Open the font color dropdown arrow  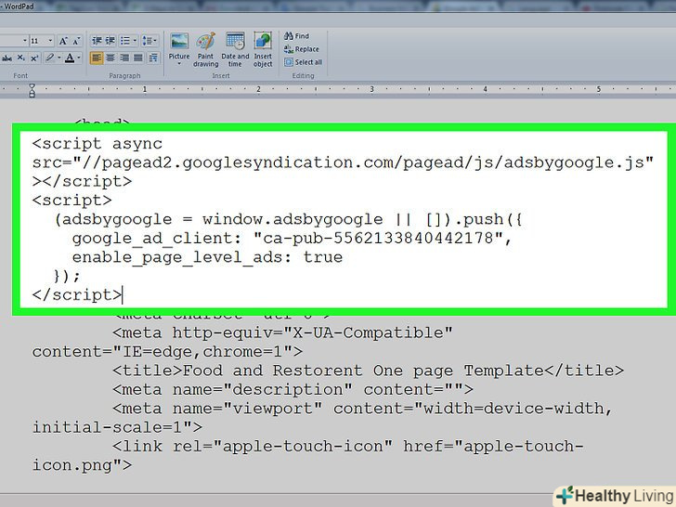coord(78,58)
